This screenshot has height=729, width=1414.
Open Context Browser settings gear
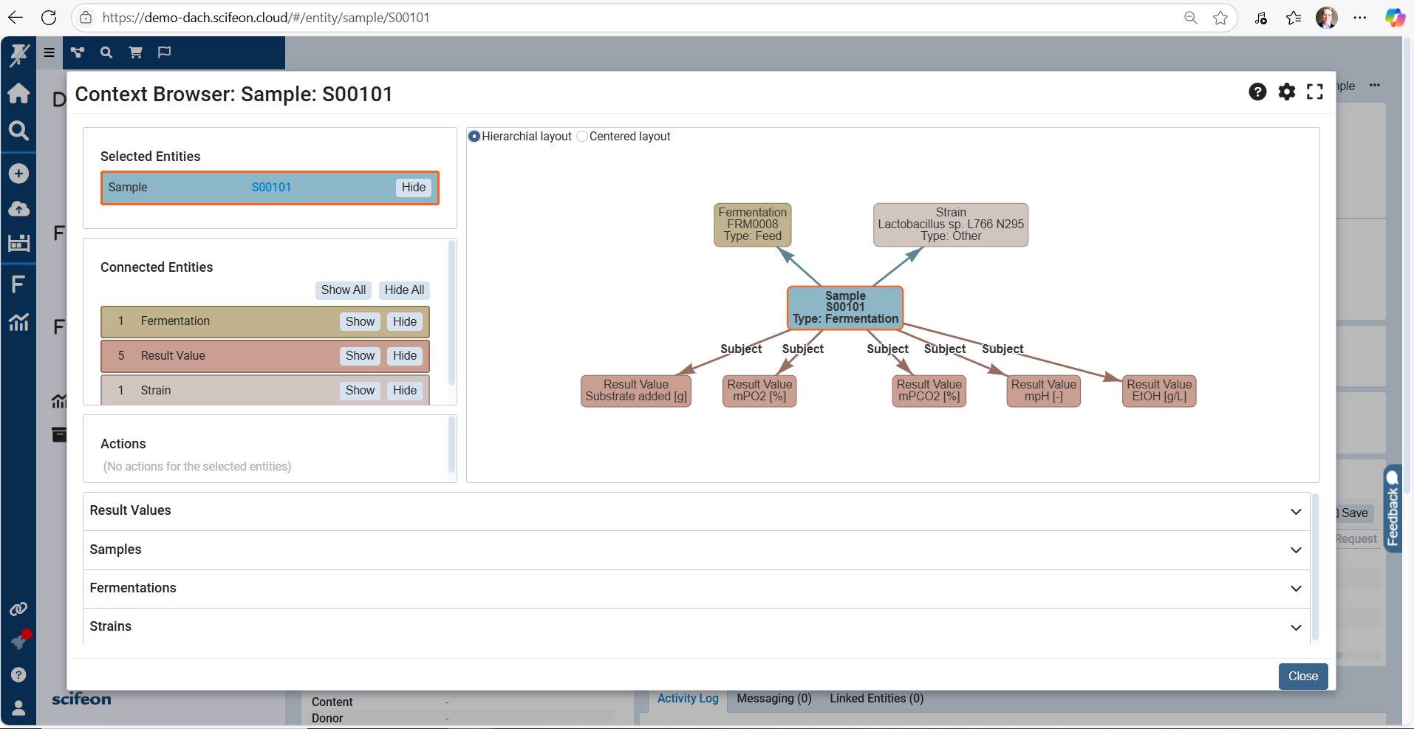point(1286,92)
